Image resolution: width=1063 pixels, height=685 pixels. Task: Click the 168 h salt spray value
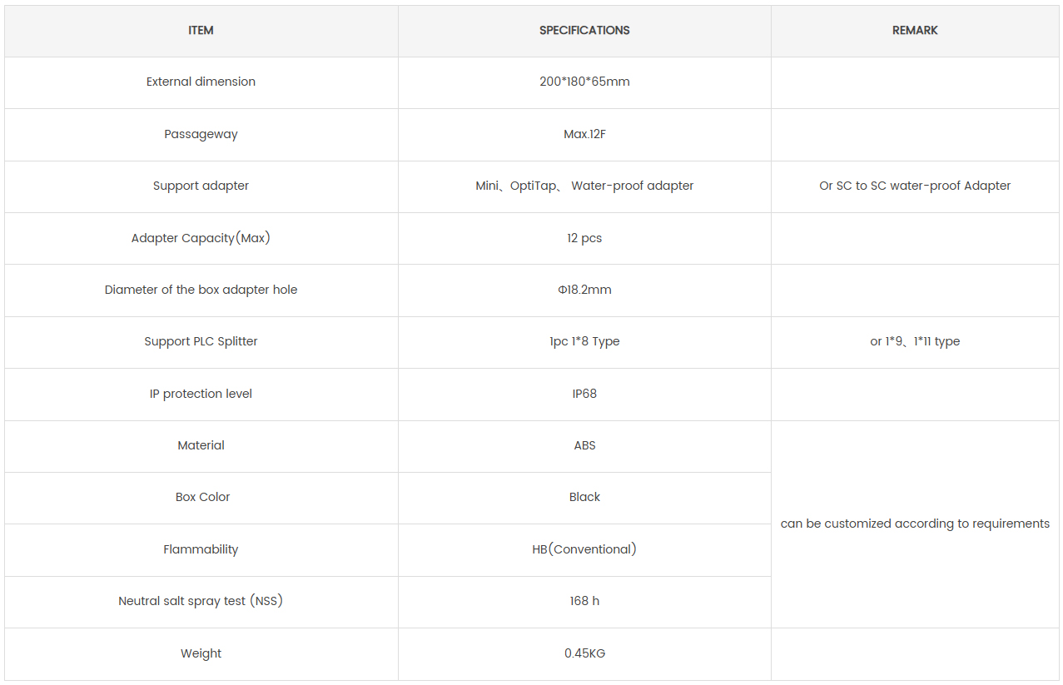coord(584,601)
